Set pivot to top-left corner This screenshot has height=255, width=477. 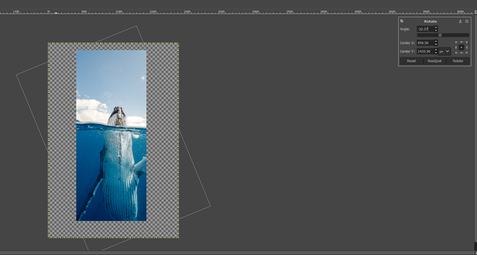coord(456,42)
